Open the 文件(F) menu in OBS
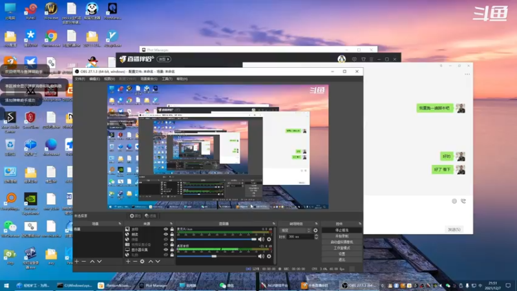The image size is (517, 291). click(79, 79)
